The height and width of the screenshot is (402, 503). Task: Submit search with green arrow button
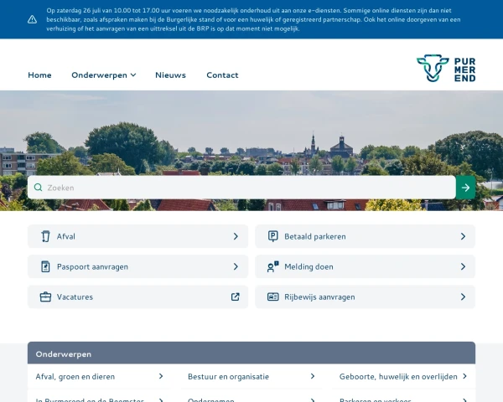coord(465,188)
